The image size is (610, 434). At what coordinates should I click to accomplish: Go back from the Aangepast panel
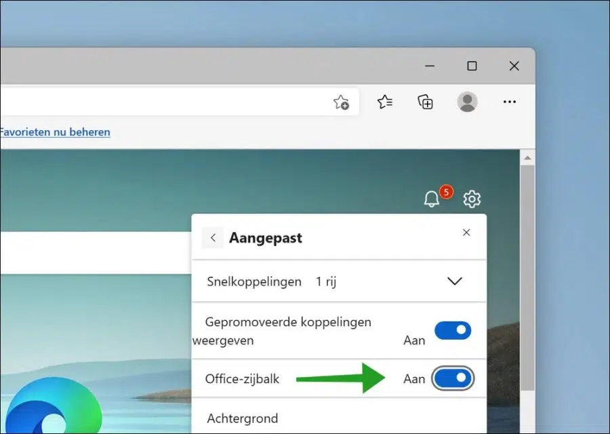coord(212,237)
